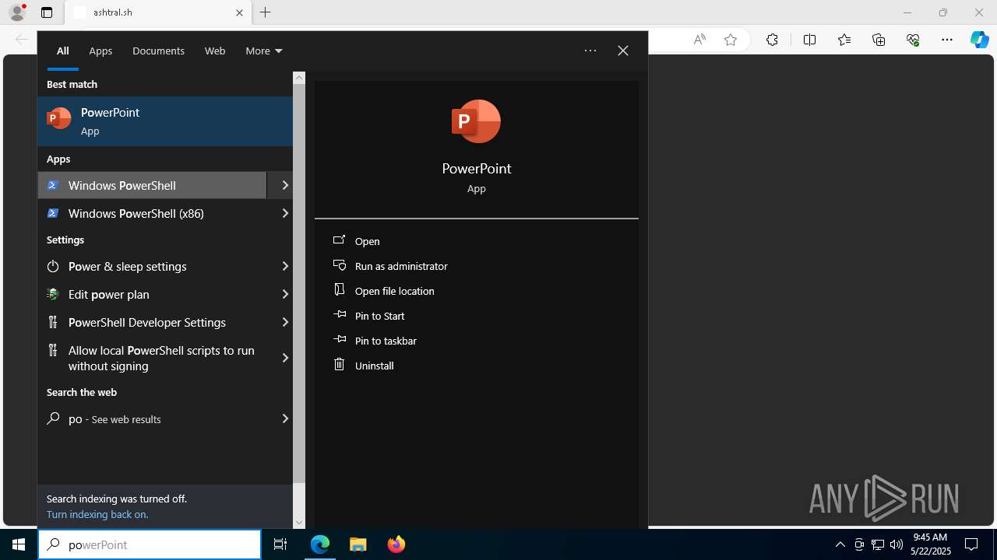This screenshot has height=560, width=997.
Task: Open volume control in system tray
Action: click(x=897, y=544)
